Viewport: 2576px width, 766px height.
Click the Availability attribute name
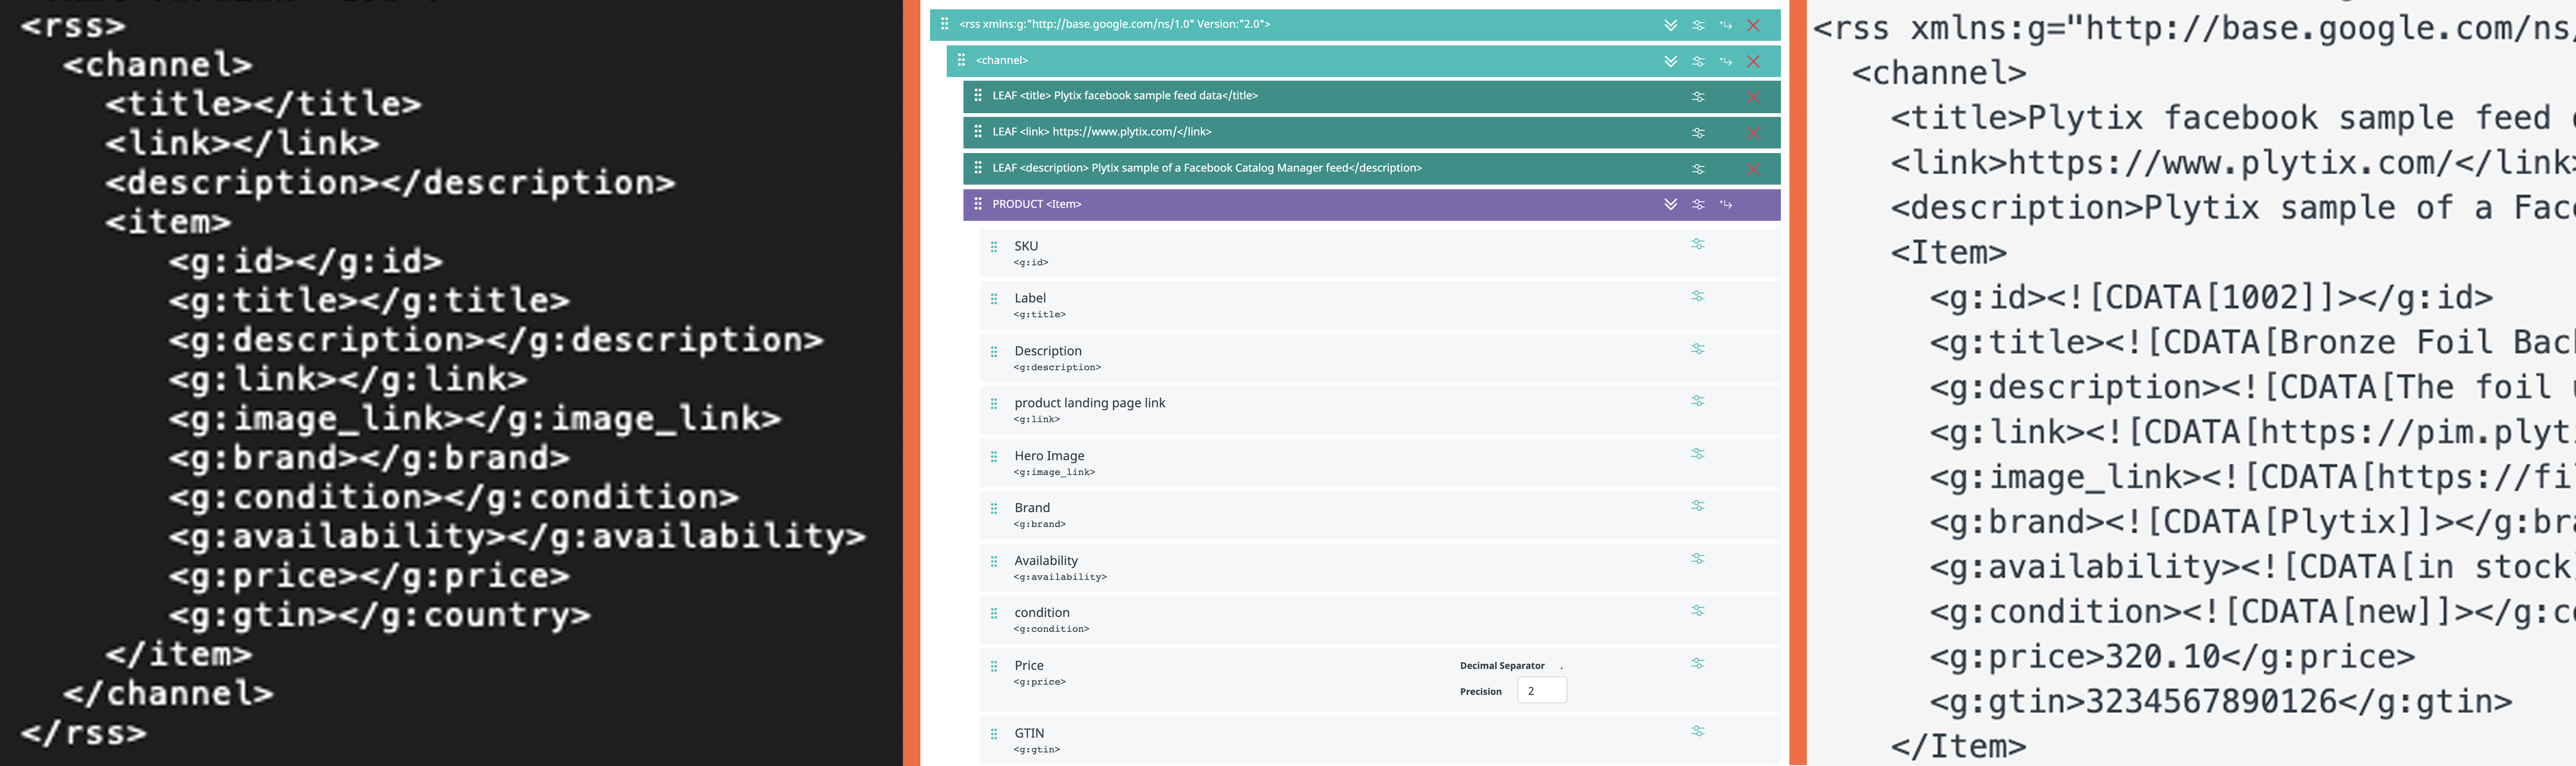(1046, 561)
